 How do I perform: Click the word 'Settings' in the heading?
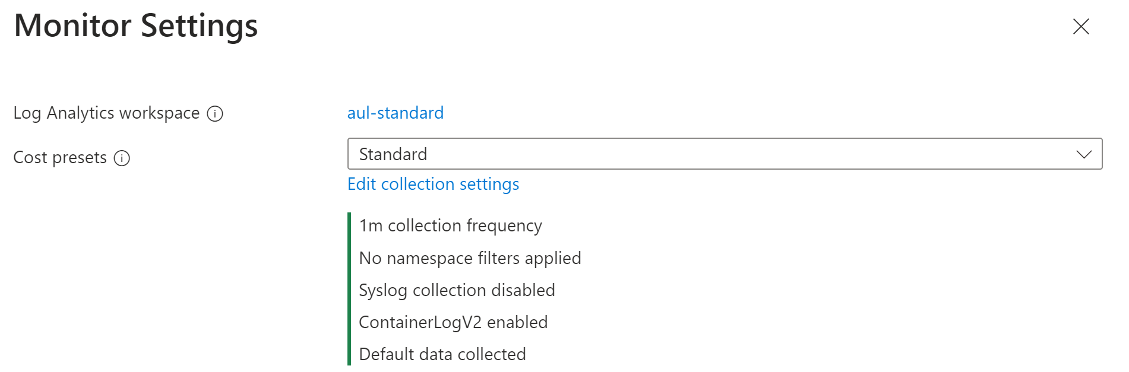click(x=199, y=26)
